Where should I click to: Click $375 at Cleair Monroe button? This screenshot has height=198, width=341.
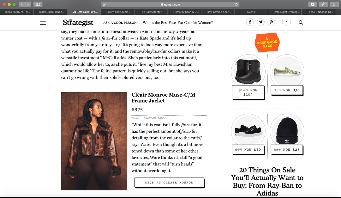(x=169, y=183)
